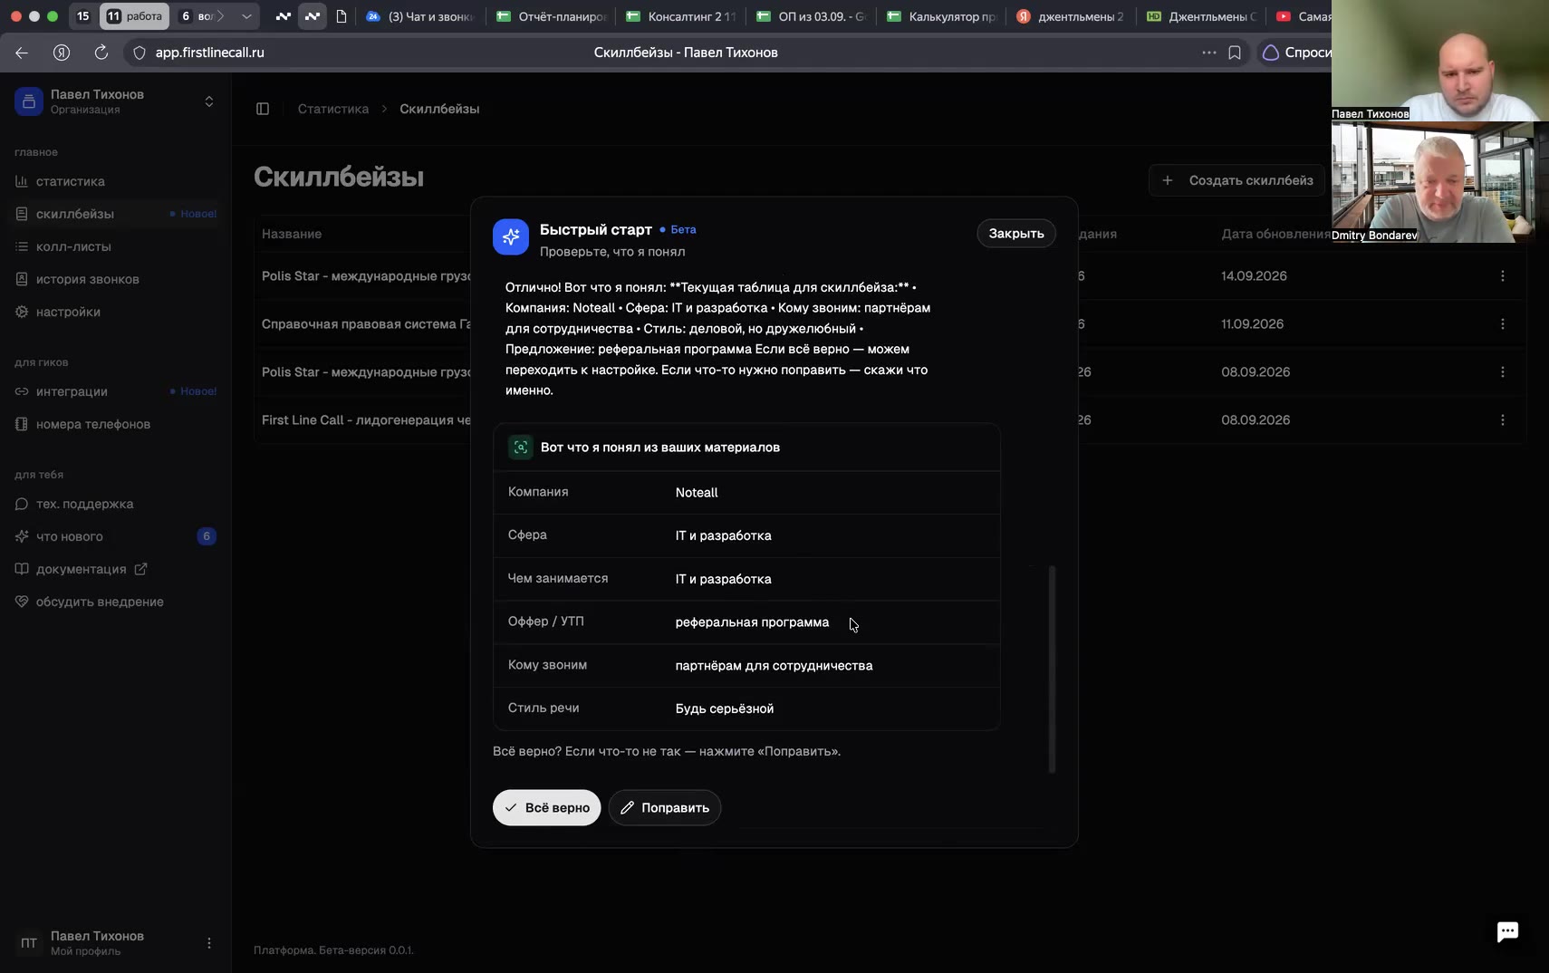Open настройки from the sidebar

[68, 312]
